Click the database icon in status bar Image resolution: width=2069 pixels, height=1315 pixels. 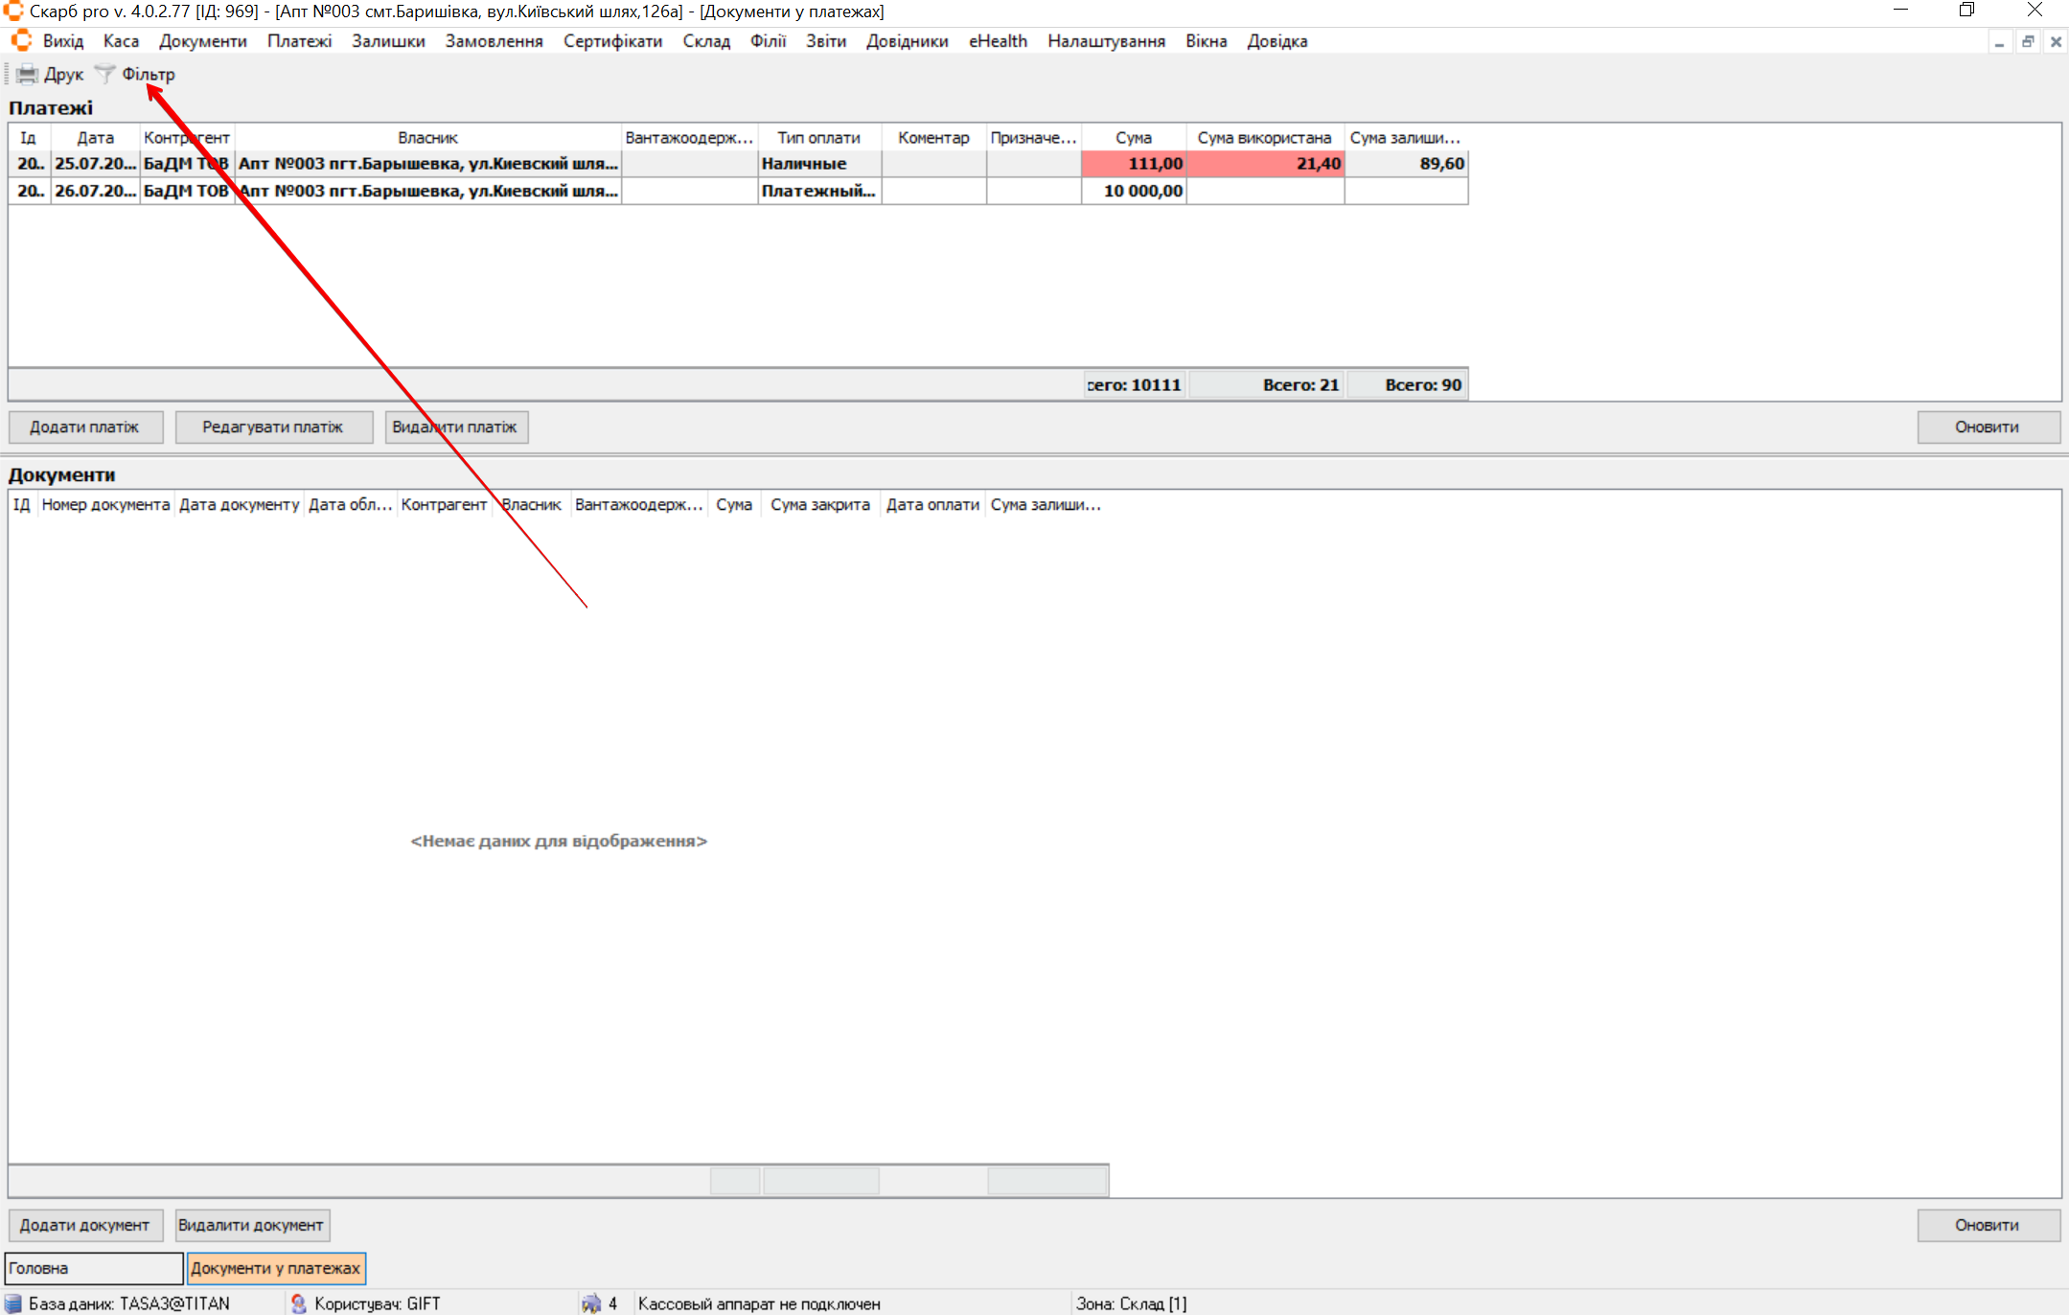(13, 1303)
